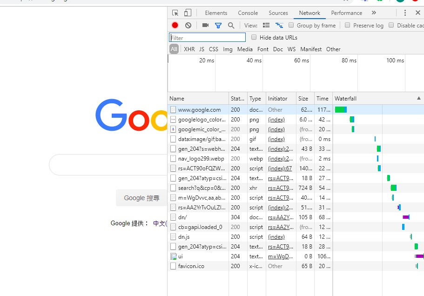Filter requests by WS

tap(291, 49)
